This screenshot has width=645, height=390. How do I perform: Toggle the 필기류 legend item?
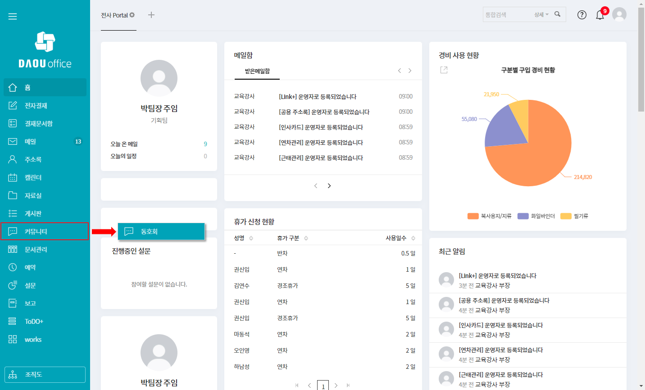click(575, 216)
